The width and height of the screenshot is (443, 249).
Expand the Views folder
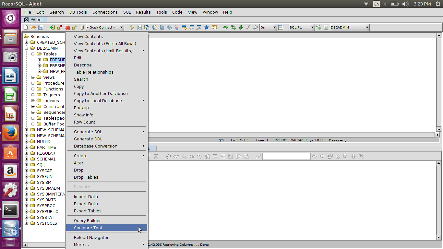point(33,77)
